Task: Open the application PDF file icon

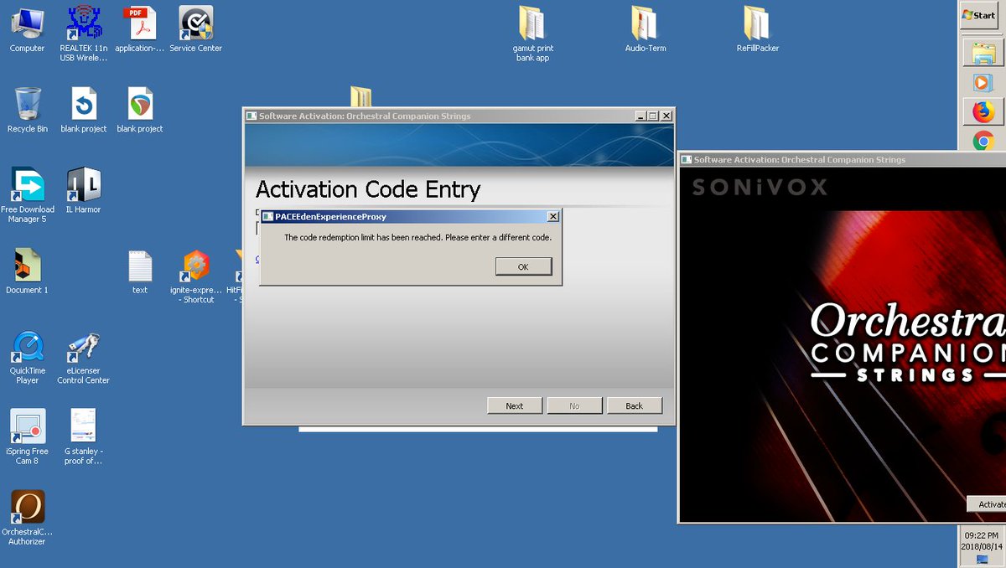Action: point(139,29)
